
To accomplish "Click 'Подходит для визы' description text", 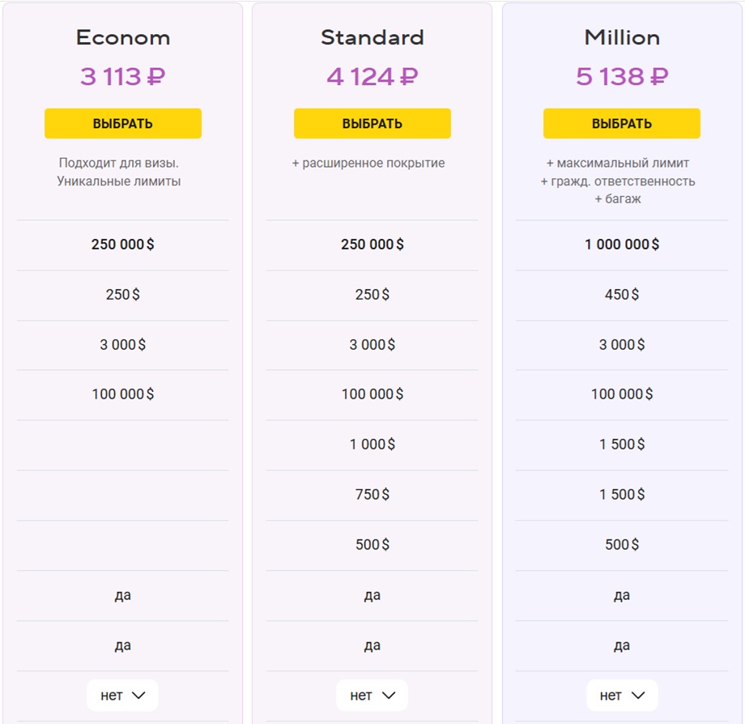I will pyautogui.click(x=119, y=163).
